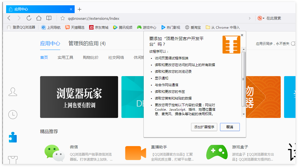Open the extensions puzzle sidebar icon
This screenshot has width=298, height=167.
[13, 137]
